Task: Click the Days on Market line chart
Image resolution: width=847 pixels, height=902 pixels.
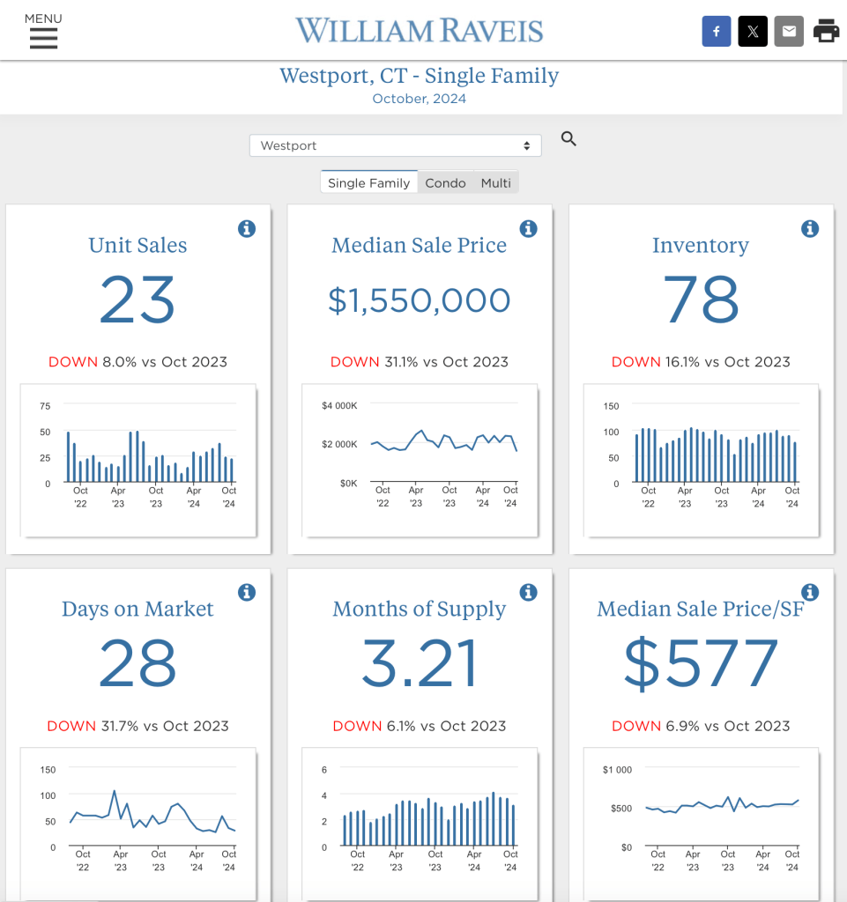Action: click(x=138, y=819)
